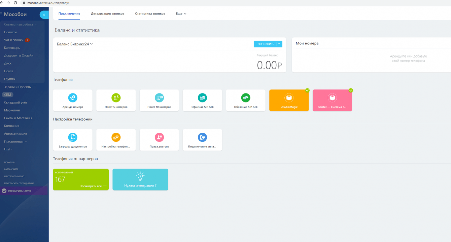This screenshot has height=242, width=451.
Task: Click the 167 total solutions count
Action: point(60,179)
